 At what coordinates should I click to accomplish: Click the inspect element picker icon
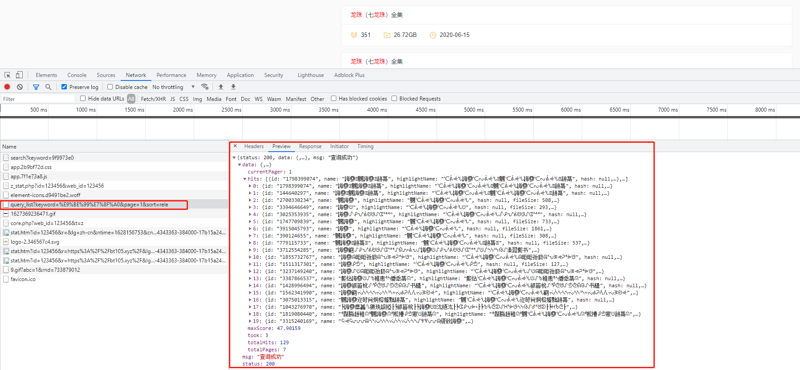pyautogui.click(x=8, y=75)
